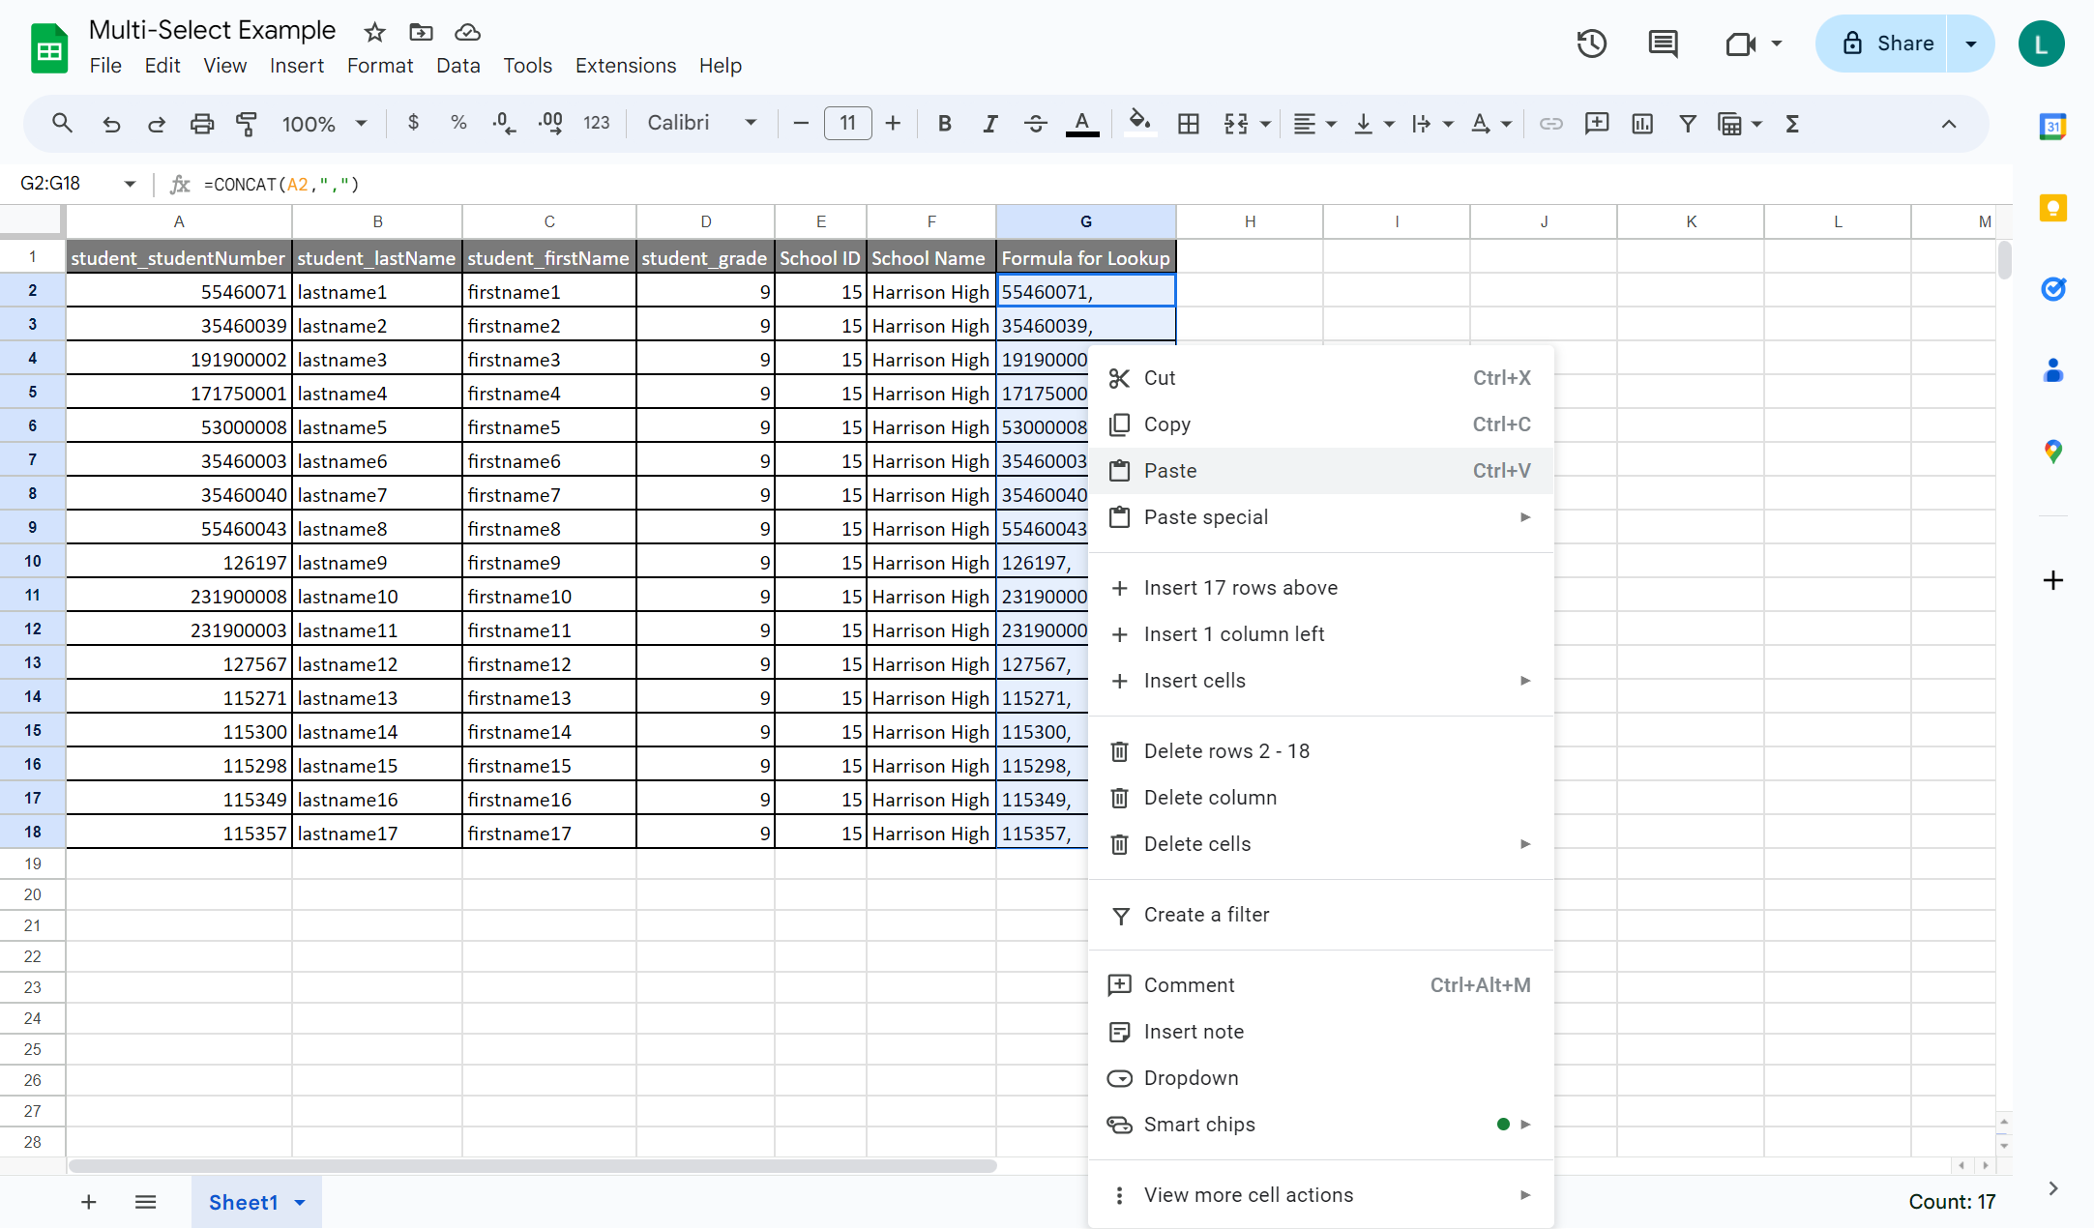2094x1229 pixels.
Task: Add a new sheet with plus button
Action: (x=88, y=1202)
